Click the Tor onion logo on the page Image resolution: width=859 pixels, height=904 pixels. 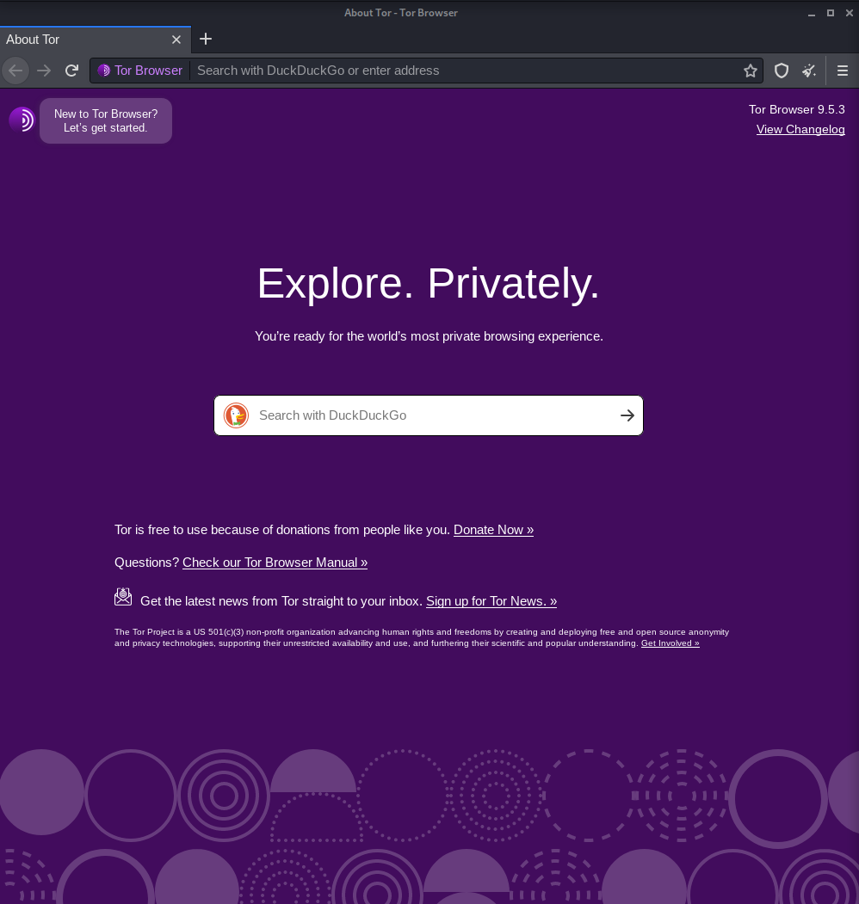coord(22,120)
